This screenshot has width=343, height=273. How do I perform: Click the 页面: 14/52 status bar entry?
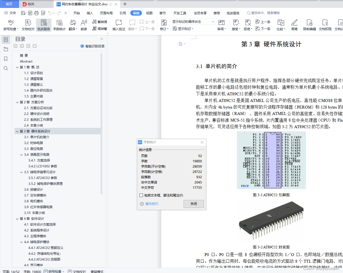pyautogui.click(x=11, y=271)
